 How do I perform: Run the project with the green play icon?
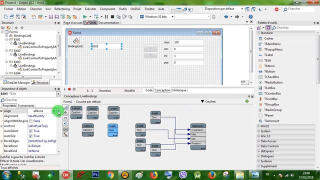[x=85, y=16]
